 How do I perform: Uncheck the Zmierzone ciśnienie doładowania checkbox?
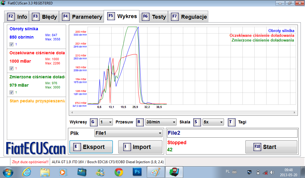[x=12, y=92]
